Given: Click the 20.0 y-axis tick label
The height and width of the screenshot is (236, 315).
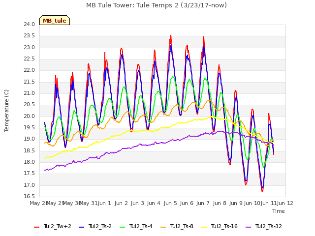Looking at the screenshot, I should pos(30,116).
